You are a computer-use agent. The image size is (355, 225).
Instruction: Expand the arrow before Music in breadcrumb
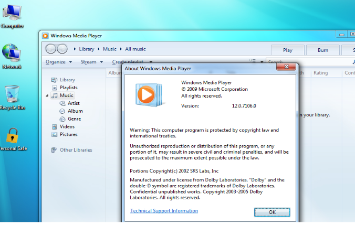pos(99,49)
